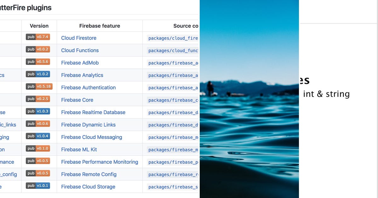Open the Firebase Performance Monitoring link

pyautogui.click(x=100, y=162)
